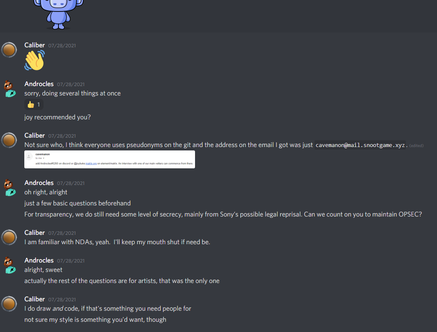Click the waving hand emoji
437x332 pixels.
35,60
